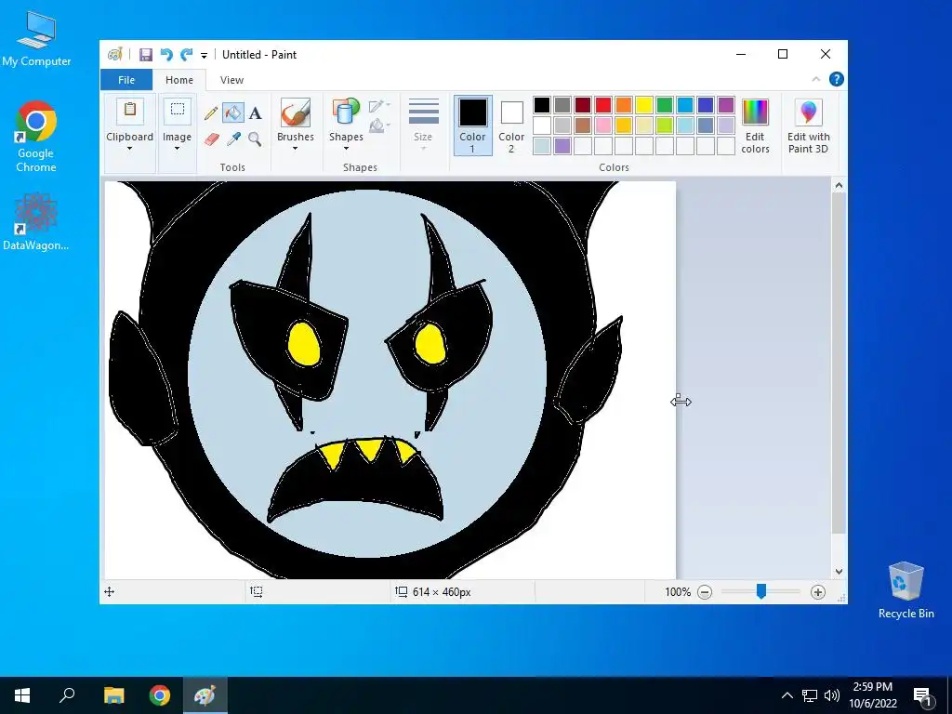
Task: Open the DataWagon desktop shortcut
Action: (x=36, y=221)
